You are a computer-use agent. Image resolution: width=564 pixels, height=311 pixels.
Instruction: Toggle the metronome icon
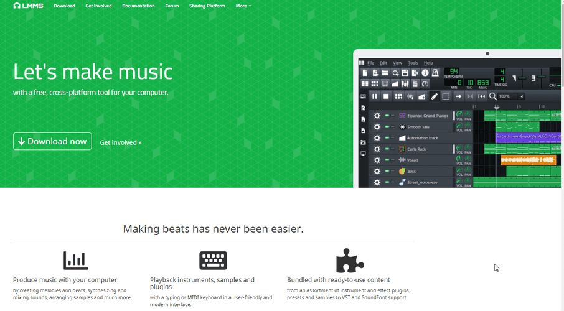pyautogui.click(x=435, y=73)
